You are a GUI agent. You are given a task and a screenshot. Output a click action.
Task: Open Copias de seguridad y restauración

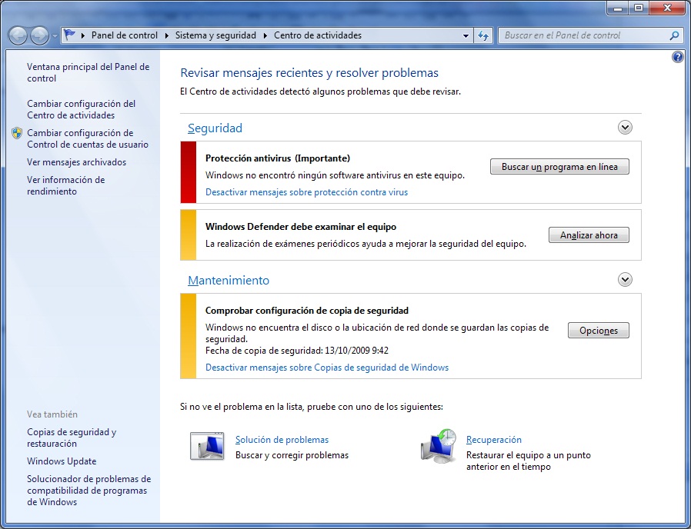coord(72,438)
